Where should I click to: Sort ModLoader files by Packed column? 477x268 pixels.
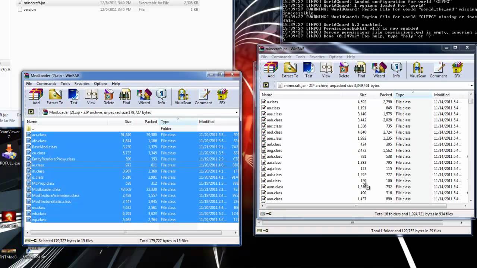(146, 122)
